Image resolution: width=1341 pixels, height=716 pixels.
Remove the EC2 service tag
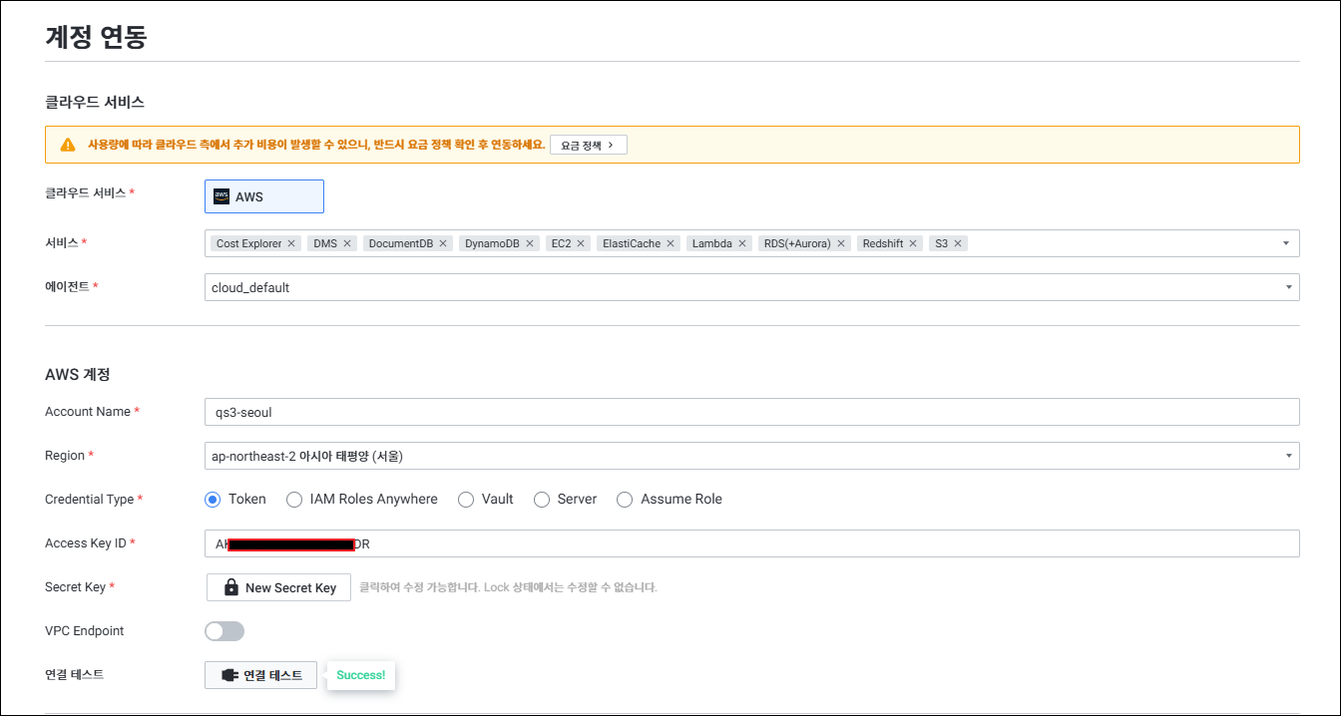[581, 243]
